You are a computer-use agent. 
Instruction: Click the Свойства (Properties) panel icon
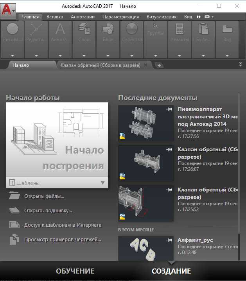(132, 29)
